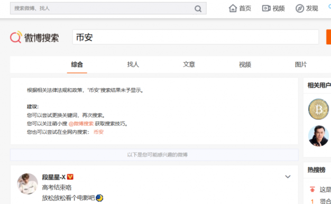
Task: Click the number 1 hot search entry
Action: [x=321, y=201]
